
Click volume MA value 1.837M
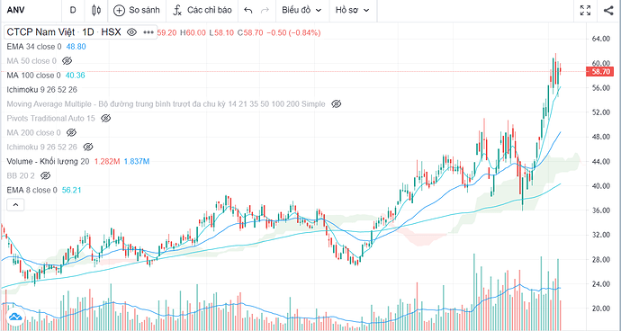pos(137,162)
